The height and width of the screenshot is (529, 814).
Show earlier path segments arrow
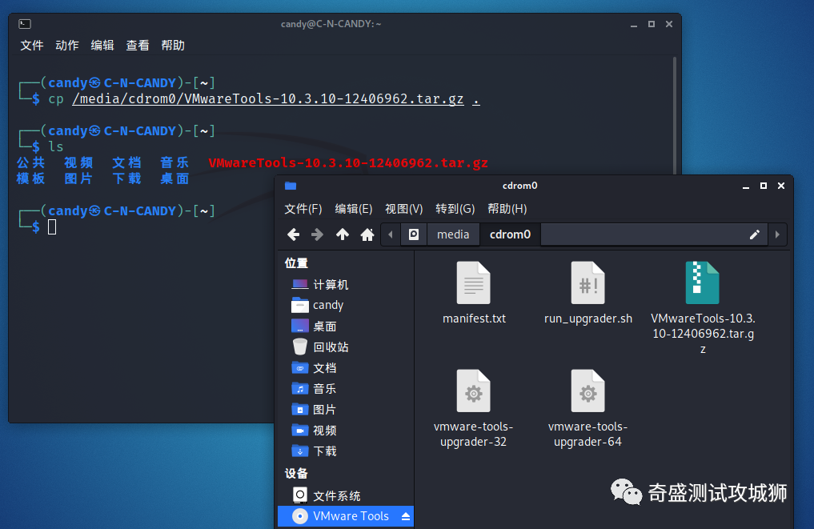[x=391, y=234]
